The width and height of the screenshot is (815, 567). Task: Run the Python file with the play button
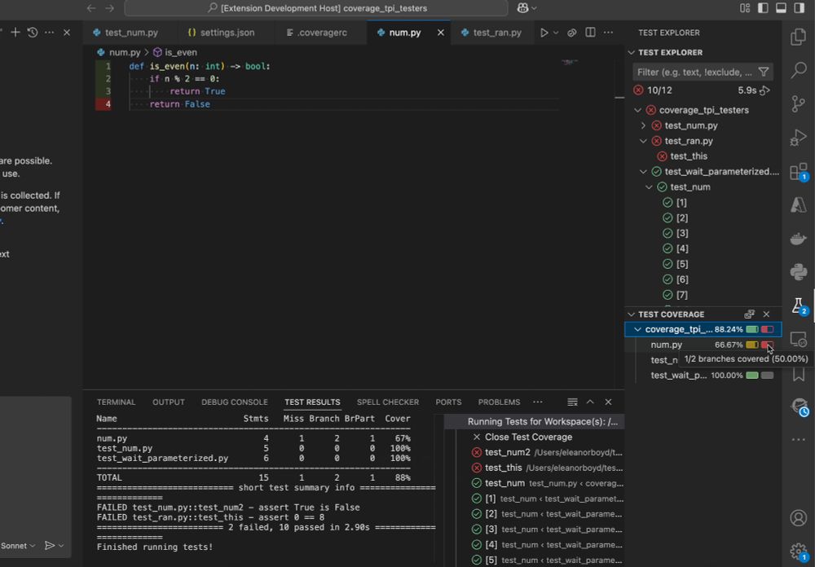coord(544,33)
